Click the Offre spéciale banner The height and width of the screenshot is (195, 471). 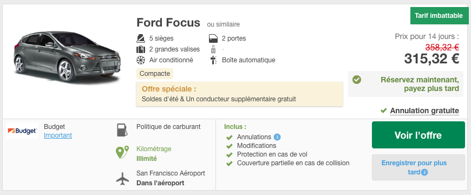(x=239, y=94)
